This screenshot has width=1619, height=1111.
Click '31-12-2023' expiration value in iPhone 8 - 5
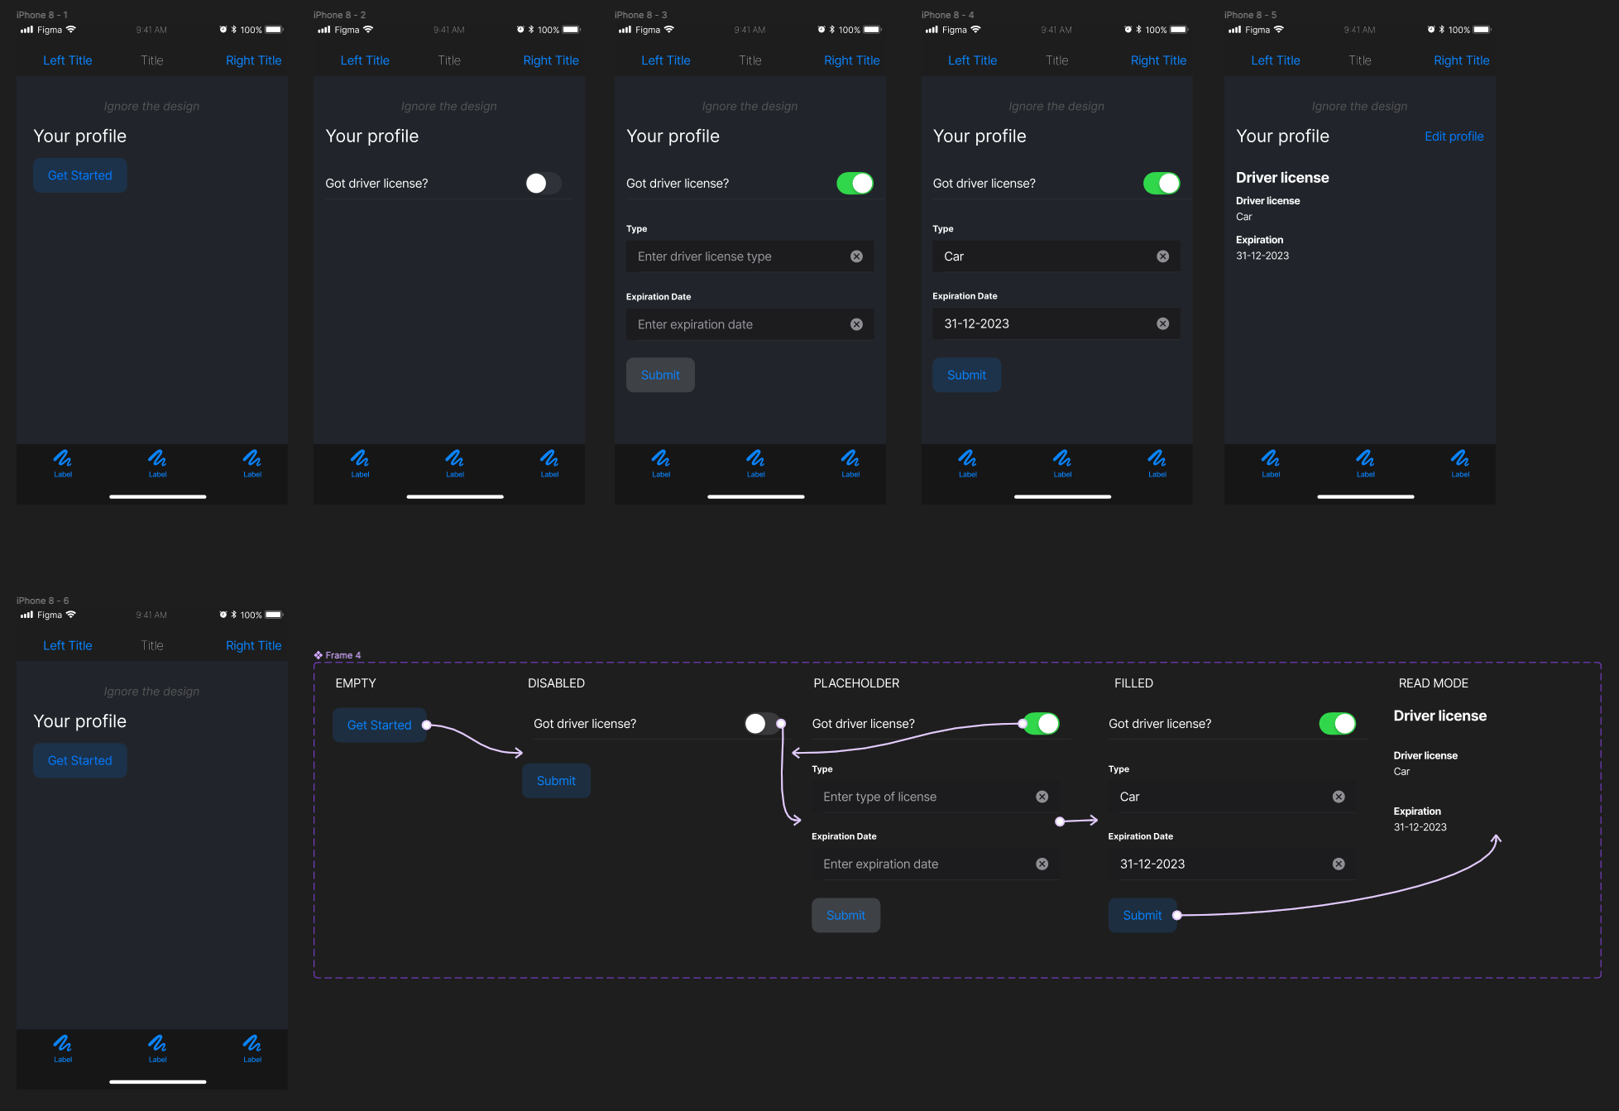tap(1262, 256)
